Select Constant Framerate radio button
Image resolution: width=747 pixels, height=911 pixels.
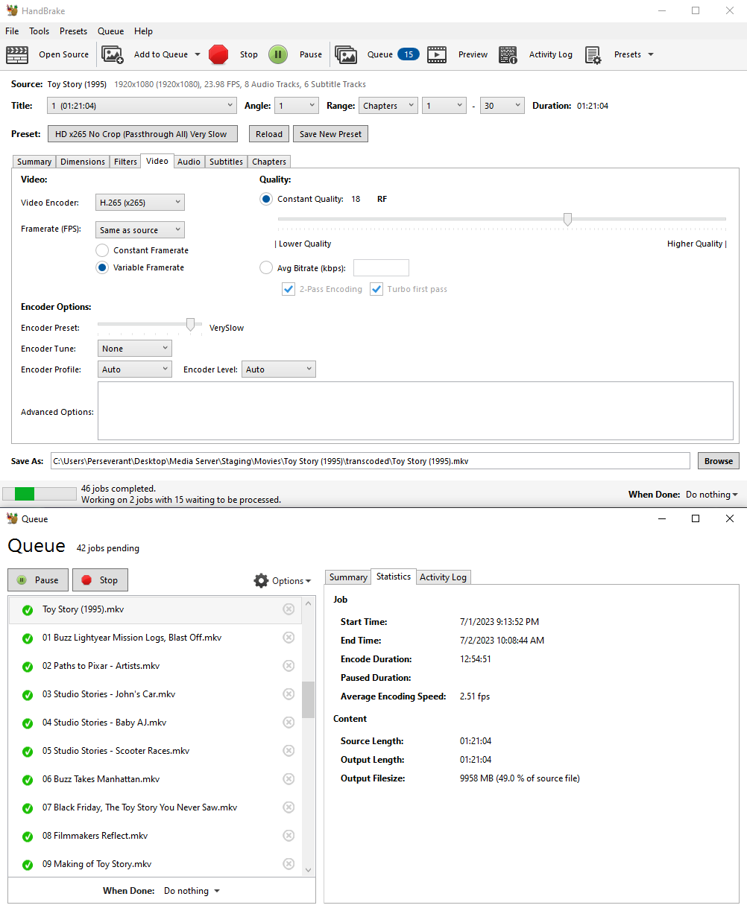pyautogui.click(x=102, y=250)
